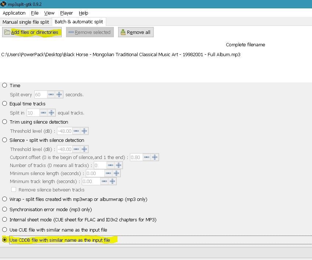Screen dimensions: 312x260
Task: Click the Silence threshold level dB field
Action: click(x=65, y=149)
